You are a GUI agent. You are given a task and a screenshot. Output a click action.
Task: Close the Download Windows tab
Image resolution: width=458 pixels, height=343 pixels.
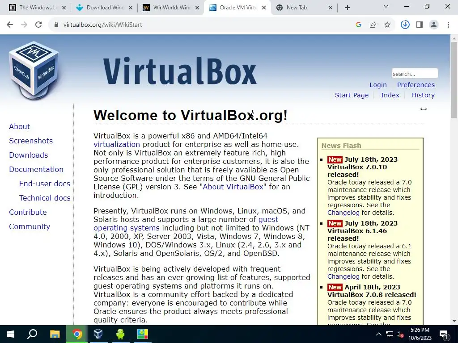[x=131, y=8]
